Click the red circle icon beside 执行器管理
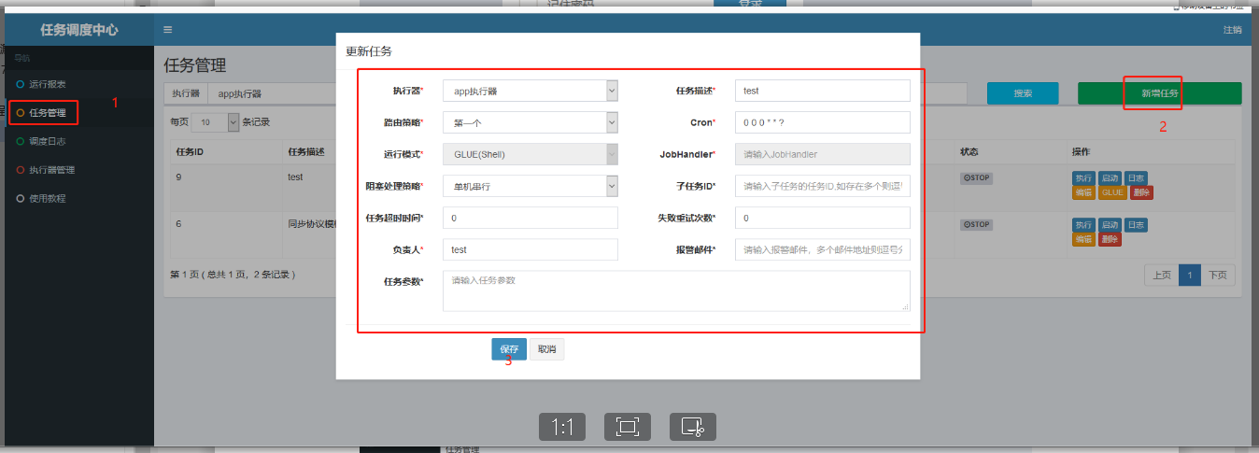 pyautogui.click(x=21, y=170)
